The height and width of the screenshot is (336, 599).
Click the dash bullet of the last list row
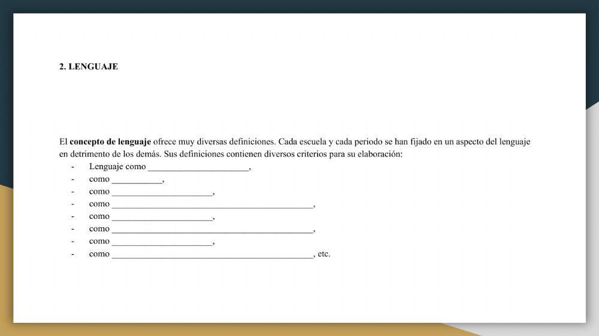click(x=73, y=254)
